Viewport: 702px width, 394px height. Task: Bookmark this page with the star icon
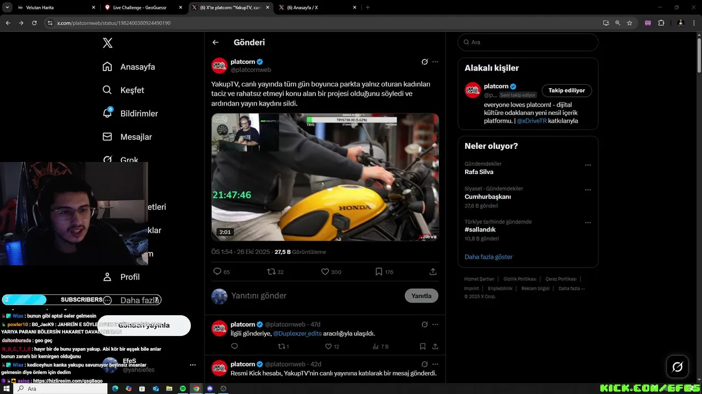630,23
